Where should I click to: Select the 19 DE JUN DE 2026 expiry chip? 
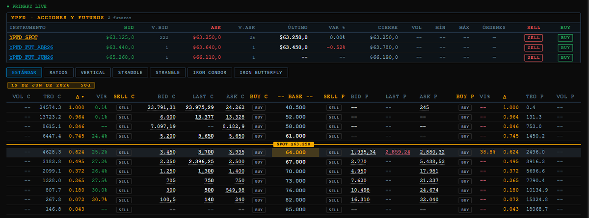(x=51, y=85)
